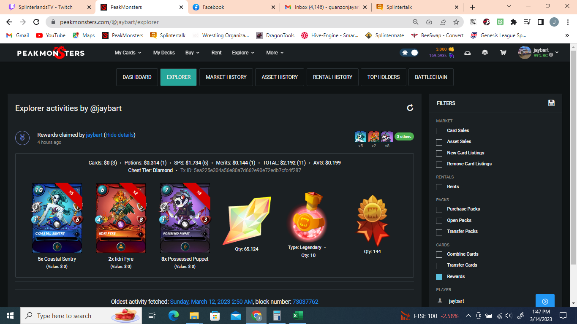The height and width of the screenshot is (324, 577).
Task: Open Excel from the taskbar
Action: (297, 316)
